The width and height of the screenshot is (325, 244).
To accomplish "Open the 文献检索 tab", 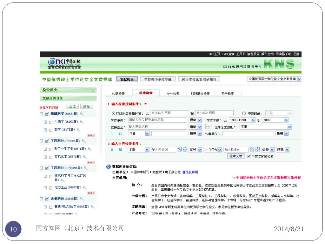I will pyautogui.click(x=127, y=79).
